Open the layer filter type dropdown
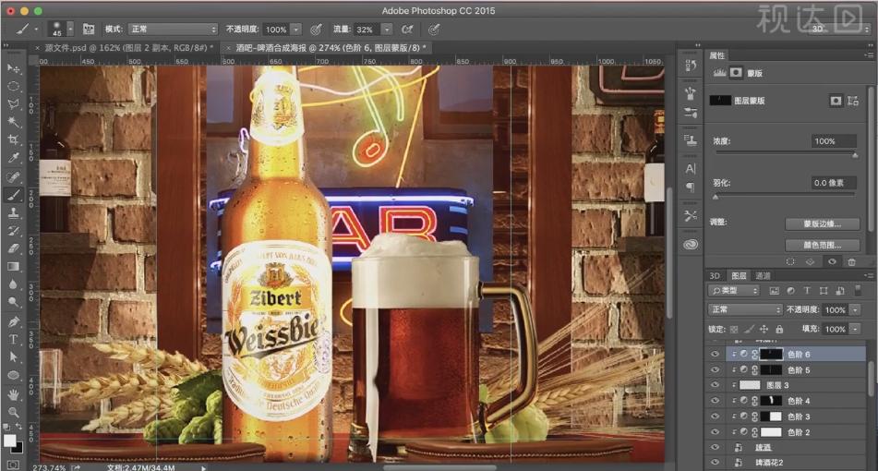The width and height of the screenshot is (878, 471). pyautogui.click(x=734, y=291)
